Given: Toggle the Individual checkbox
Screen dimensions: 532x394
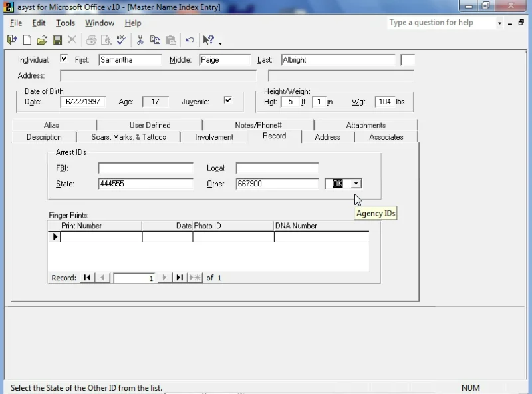Looking at the screenshot, I should [x=63, y=58].
